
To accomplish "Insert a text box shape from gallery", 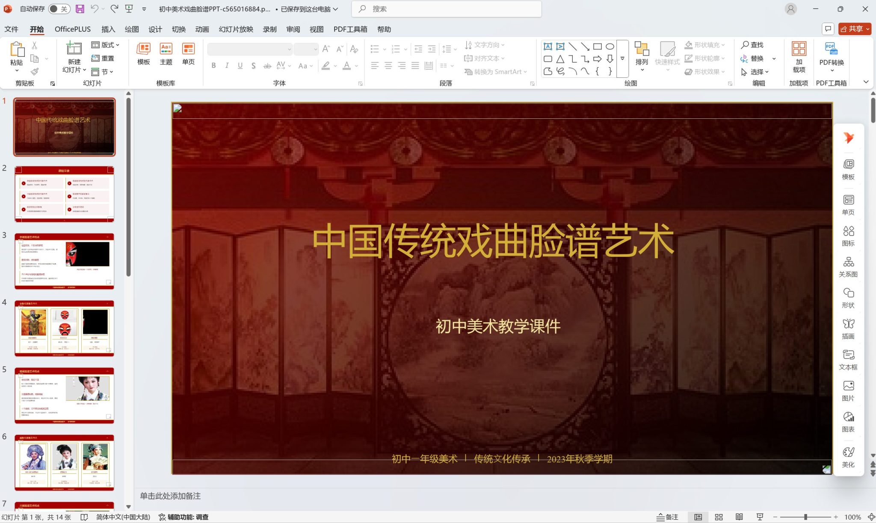I will (547, 46).
